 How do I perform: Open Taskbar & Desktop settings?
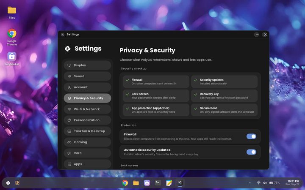pos(88,131)
